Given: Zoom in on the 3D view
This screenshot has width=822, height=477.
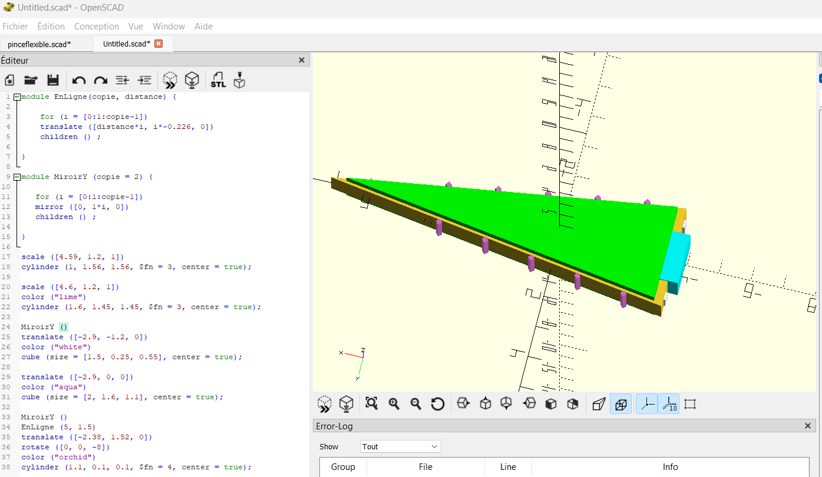Looking at the screenshot, I should (x=394, y=403).
